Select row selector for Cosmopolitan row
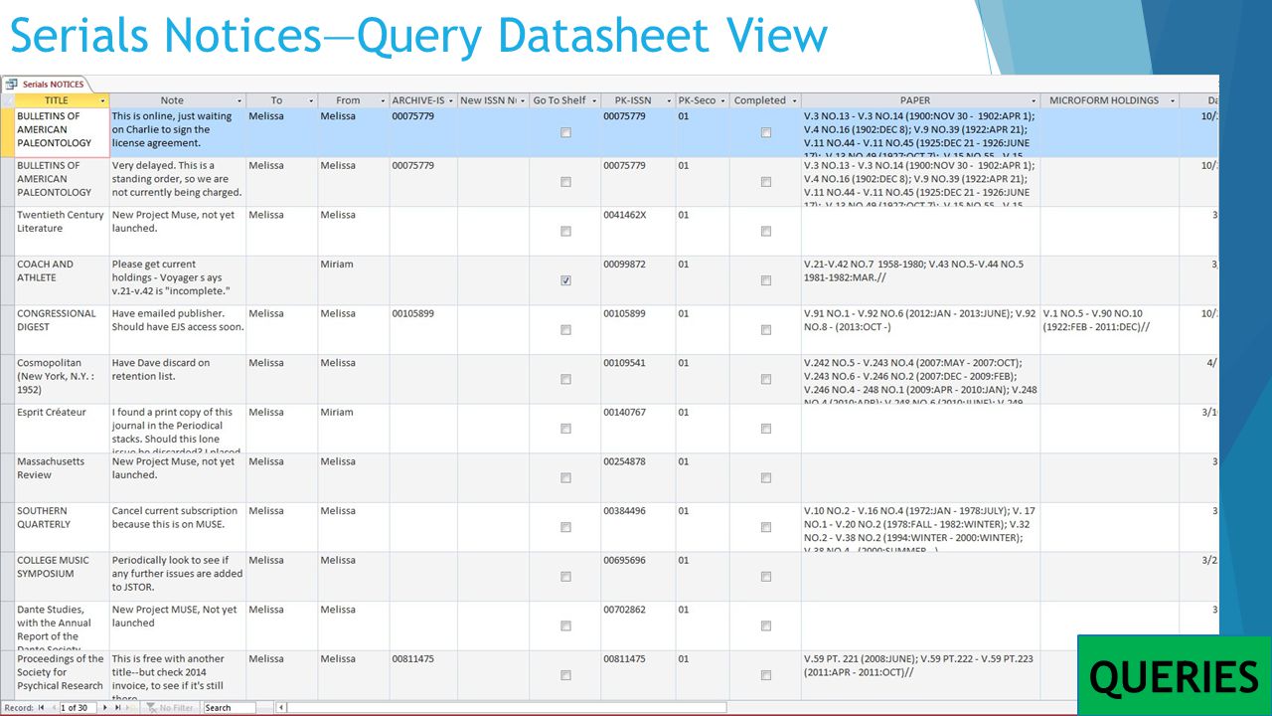 [7, 379]
